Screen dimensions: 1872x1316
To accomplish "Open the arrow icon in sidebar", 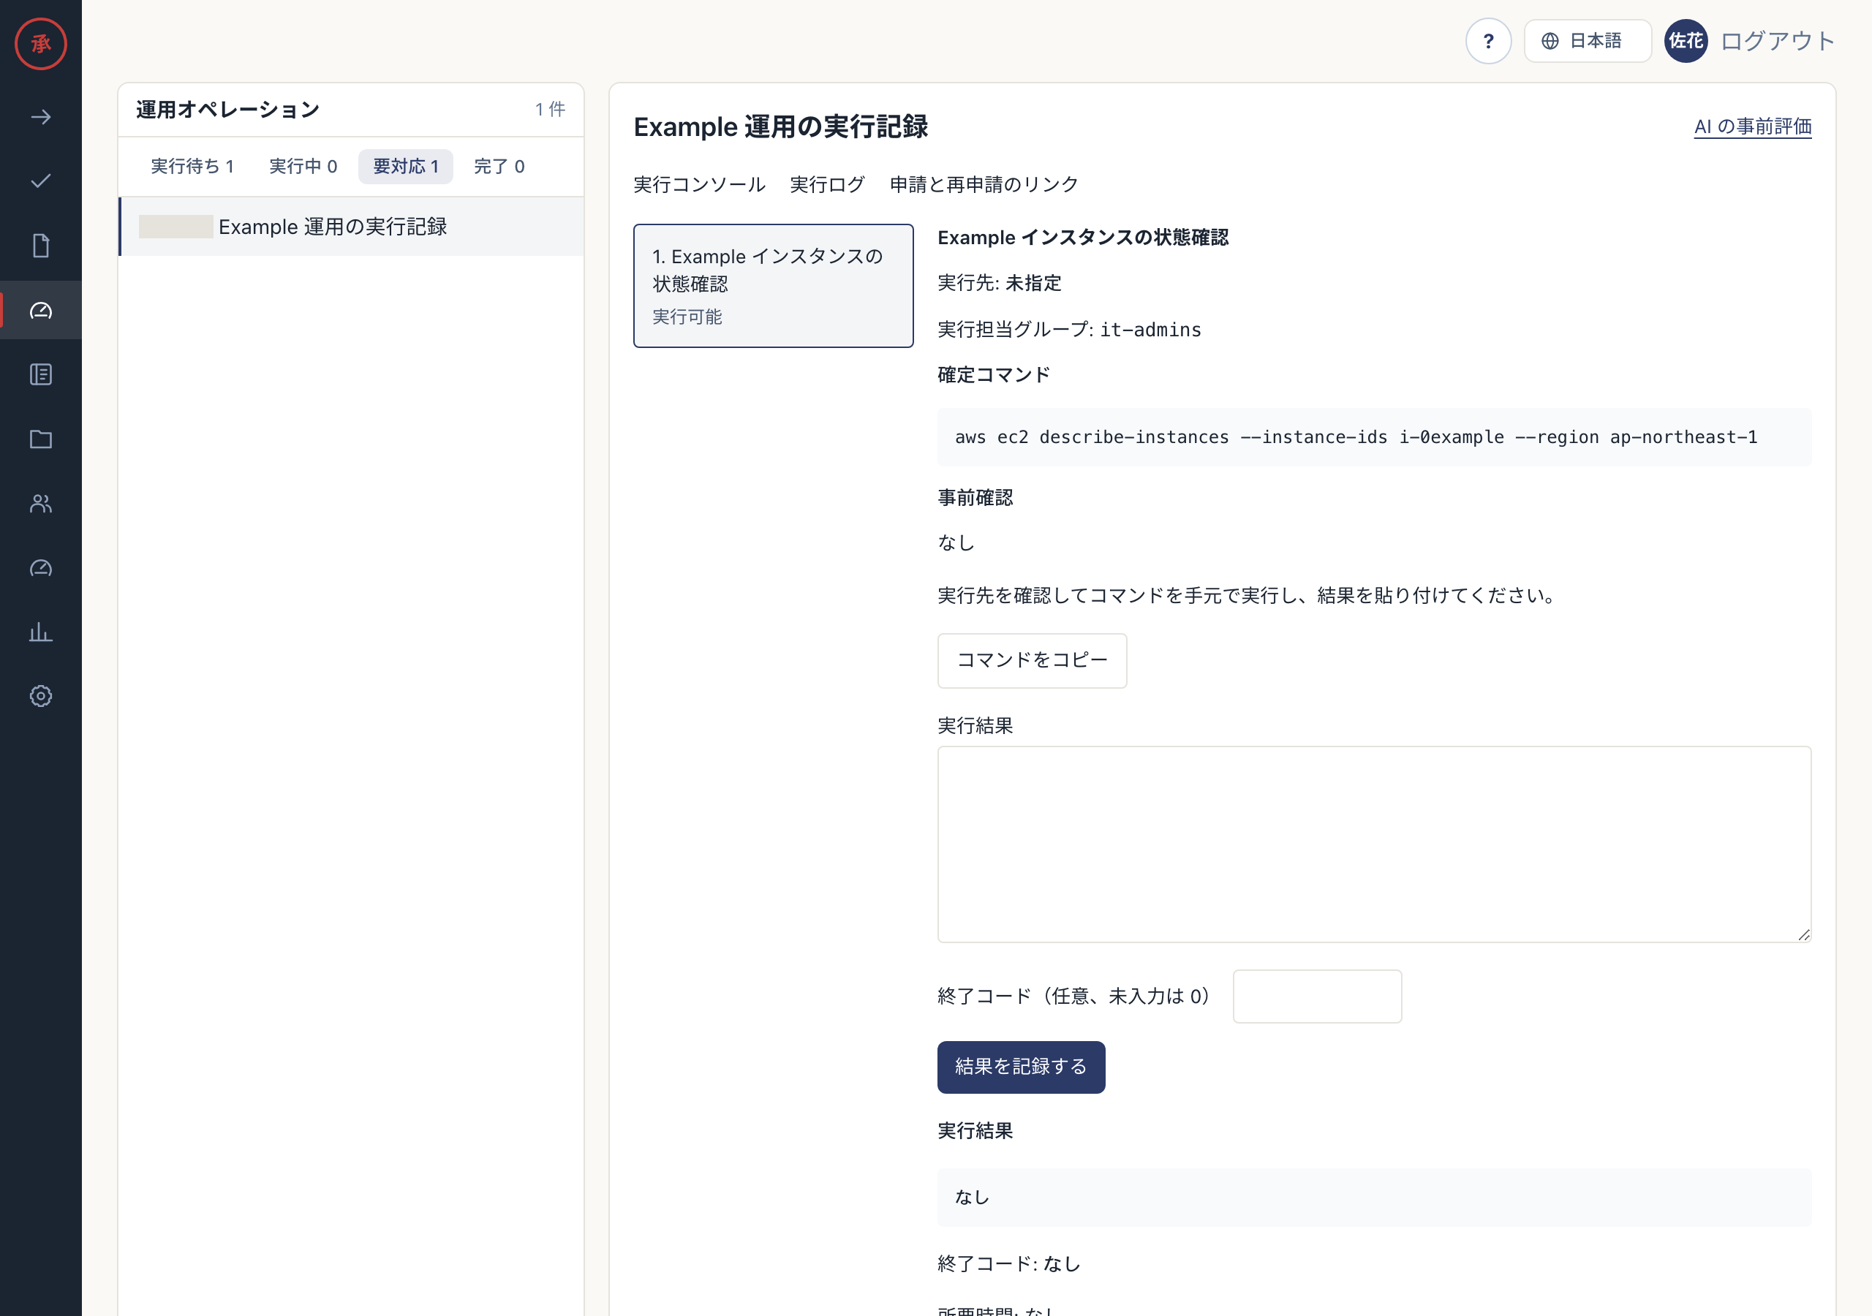I will [x=41, y=118].
